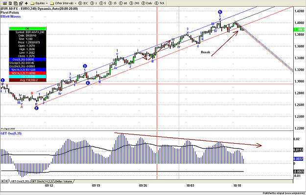Click the fourth toolbar icon before the plus sign
Viewport: 306px width, 195px height.
coord(21,3)
